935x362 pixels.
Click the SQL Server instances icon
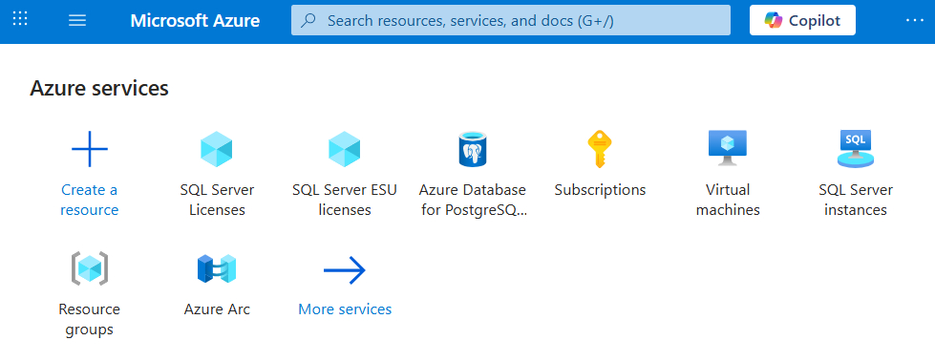tap(856, 148)
